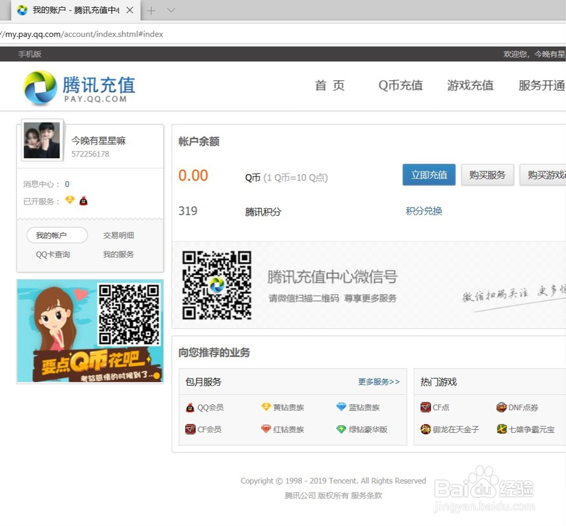Click the 黄钻贵族 yellow diamond icon

click(x=266, y=407)
